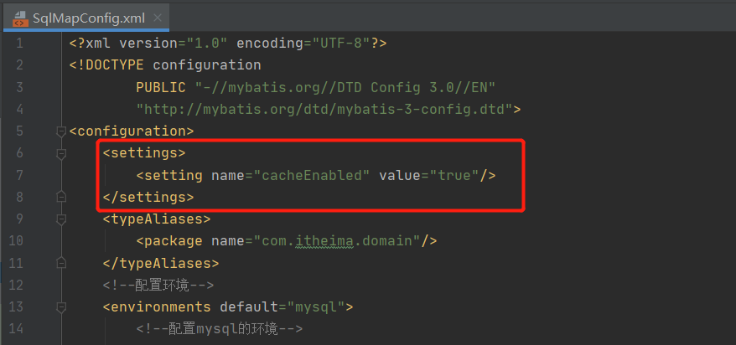Select the SqlMapConfig.xml editor tab

coord(86,18)
